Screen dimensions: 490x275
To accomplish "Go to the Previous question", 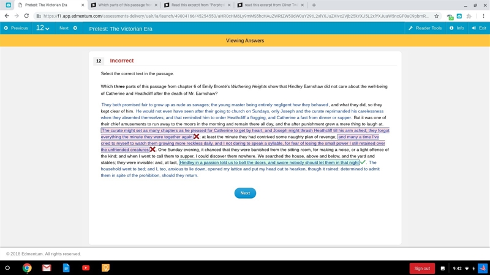I will pyautogui.click(x=16, y=28).
